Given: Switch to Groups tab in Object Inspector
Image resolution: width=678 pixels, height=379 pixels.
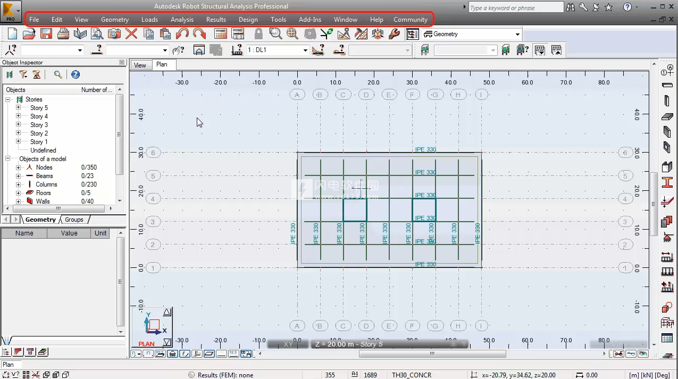Looking at the screenshot, I should point(74,220).
